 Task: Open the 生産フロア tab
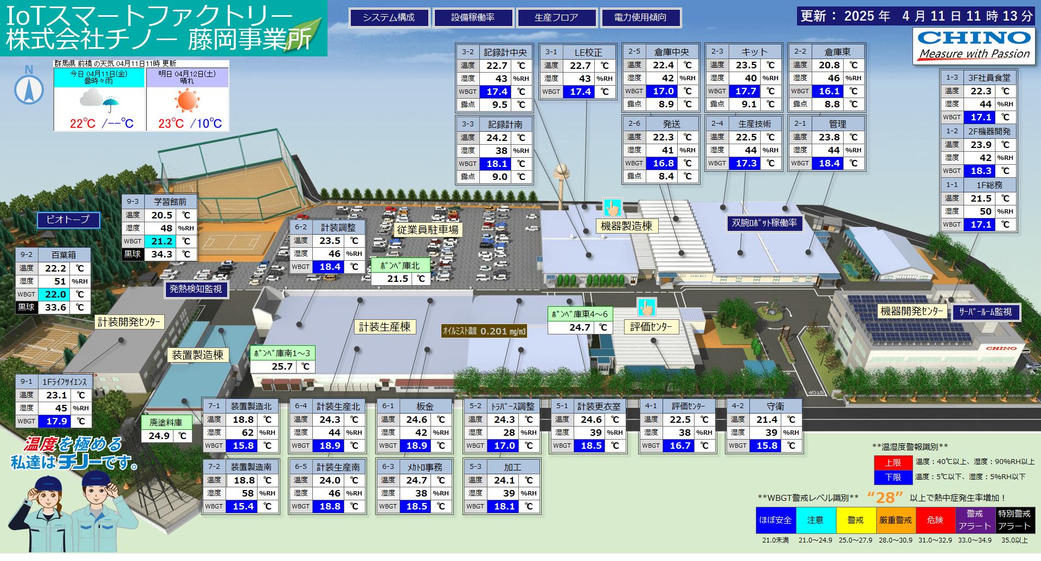click(x=556, y=17)
